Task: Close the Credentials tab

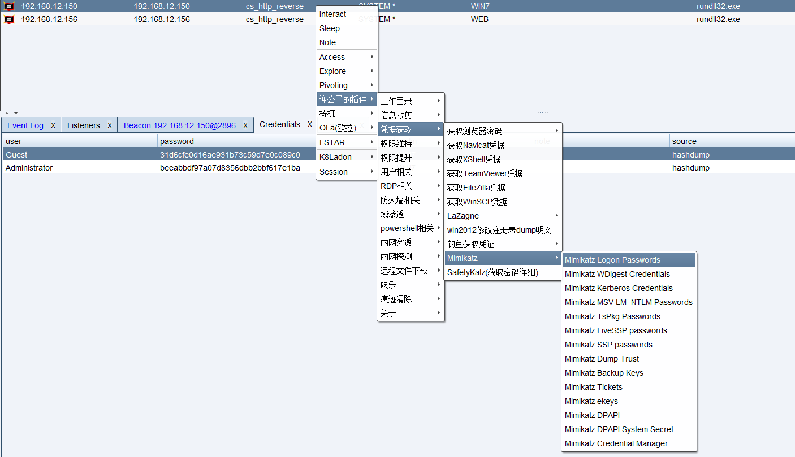Action: tap(310, 124)
